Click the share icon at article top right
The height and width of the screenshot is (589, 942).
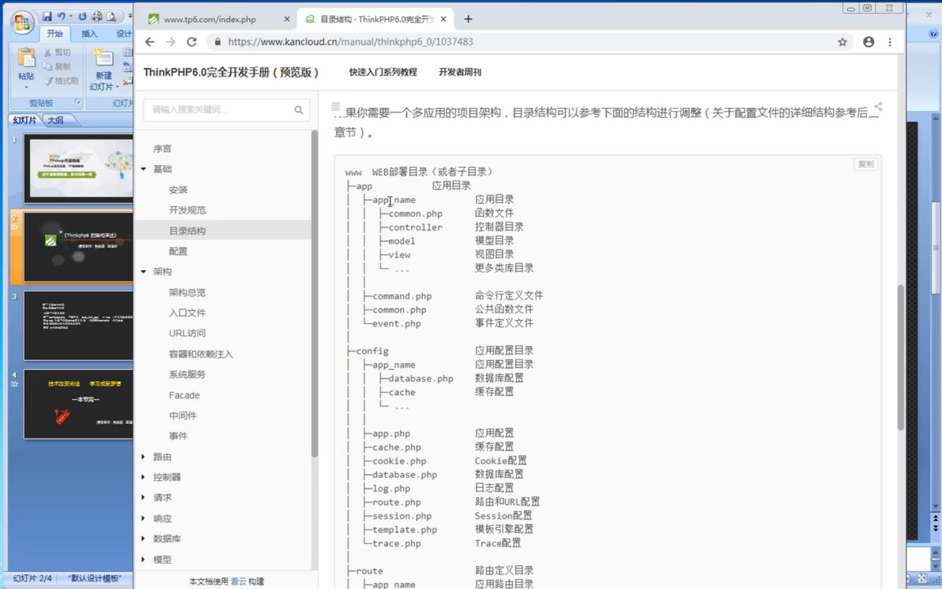[878, 107]
